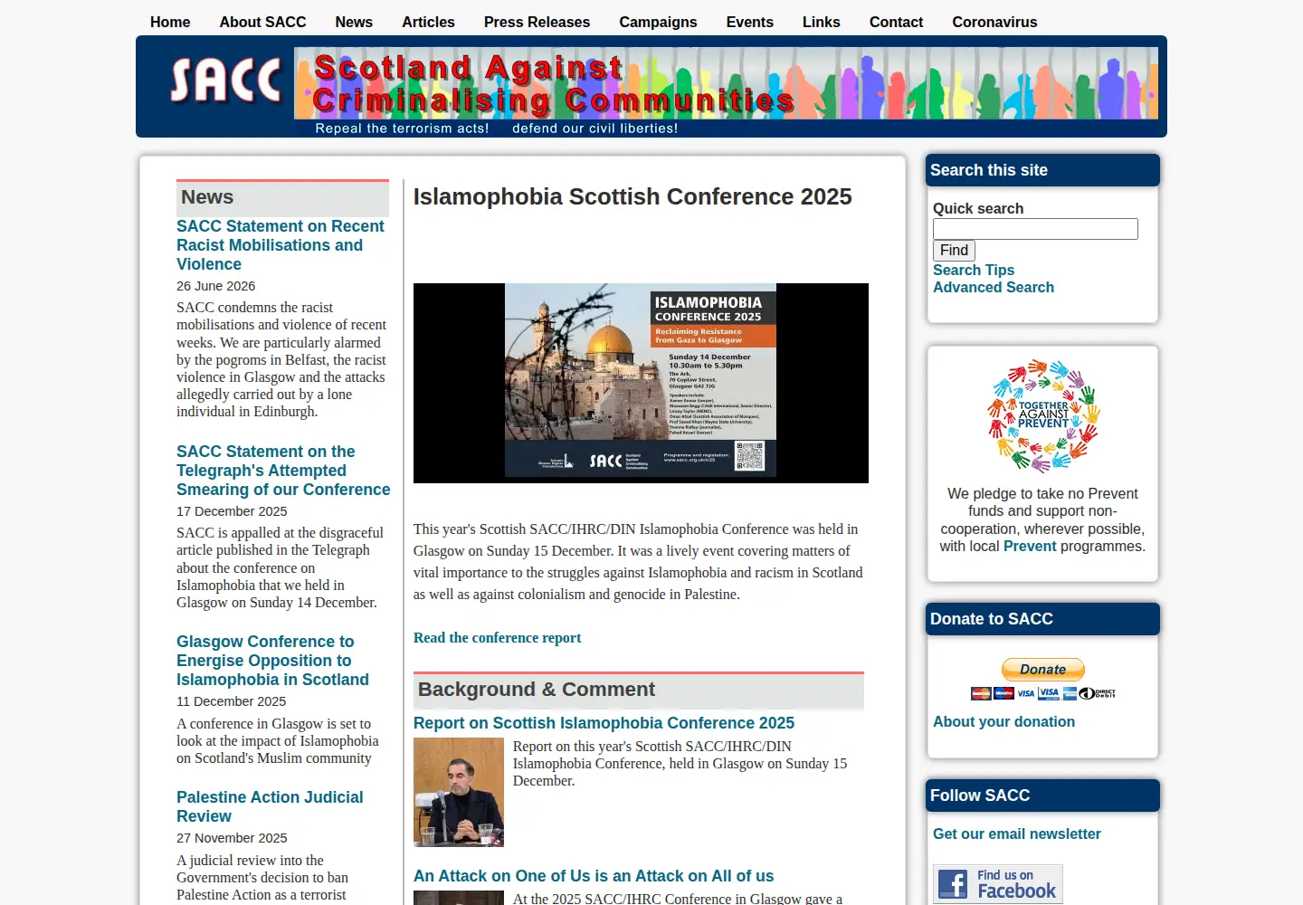Open the Advanced Search link
The image size is (1303, 905).
click(x=994, y=287)
